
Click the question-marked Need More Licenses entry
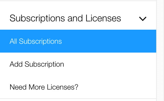44,87
